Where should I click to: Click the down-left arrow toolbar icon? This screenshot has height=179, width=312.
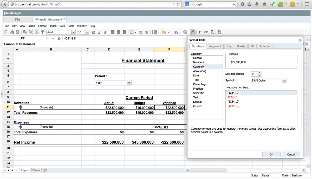(x=200, y=32)
